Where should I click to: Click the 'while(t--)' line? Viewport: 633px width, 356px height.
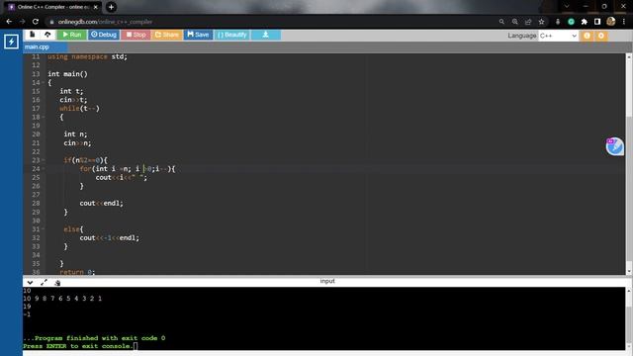79,108
